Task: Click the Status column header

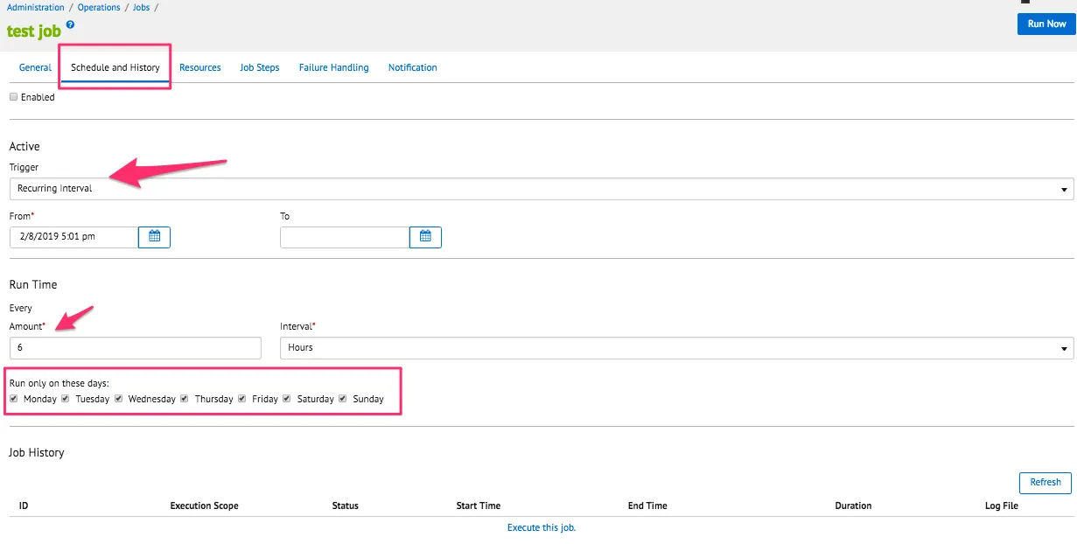Action: pyautogui.click(x=346, y=506)
